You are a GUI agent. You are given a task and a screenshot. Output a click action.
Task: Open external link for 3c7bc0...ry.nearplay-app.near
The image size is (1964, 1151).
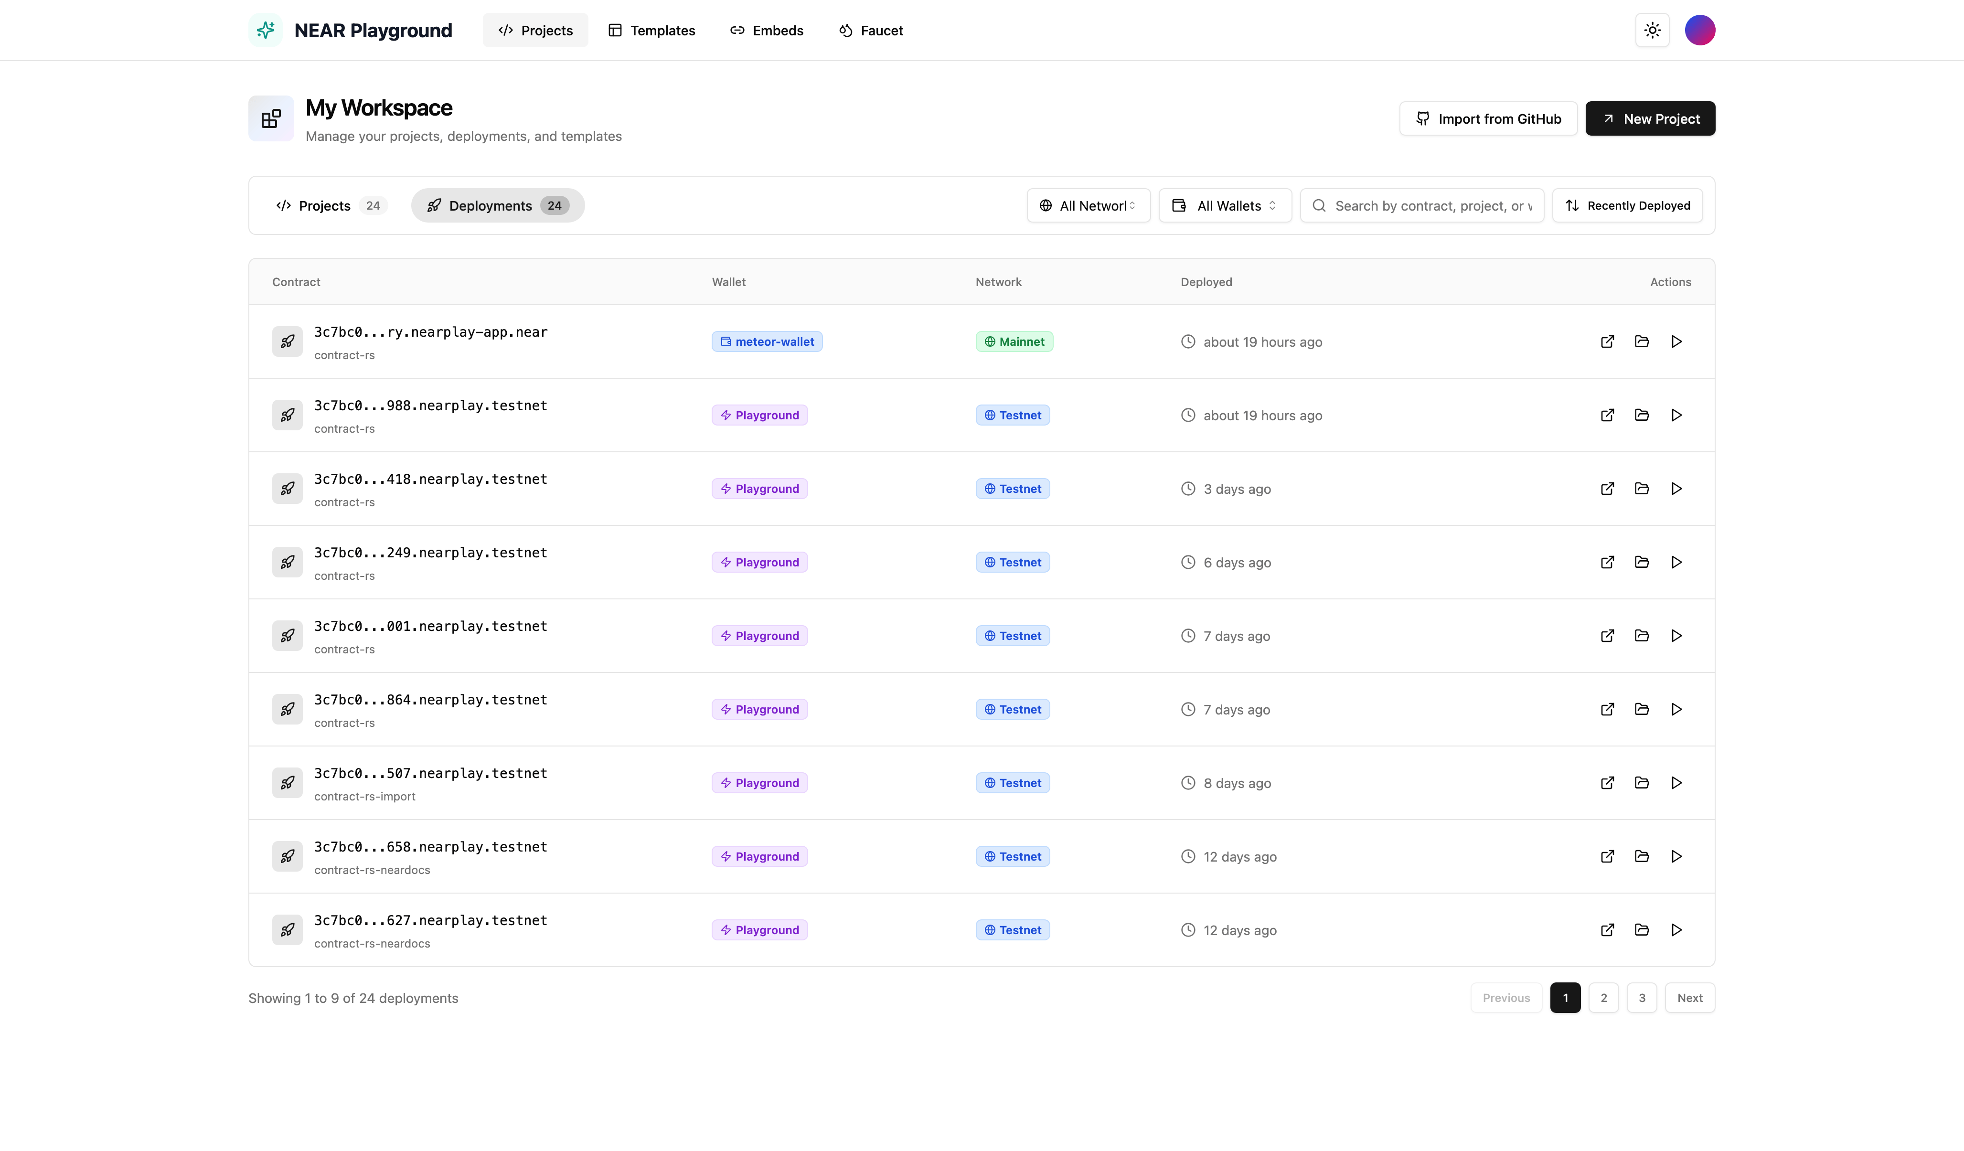(x=1607, y=341)
